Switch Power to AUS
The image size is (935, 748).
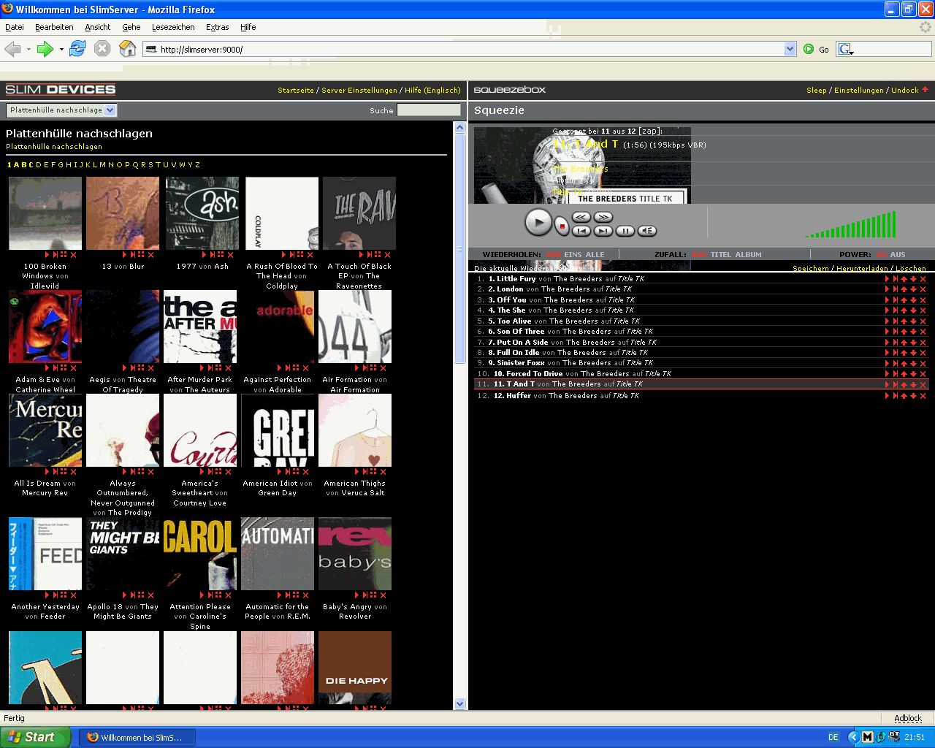898,255
